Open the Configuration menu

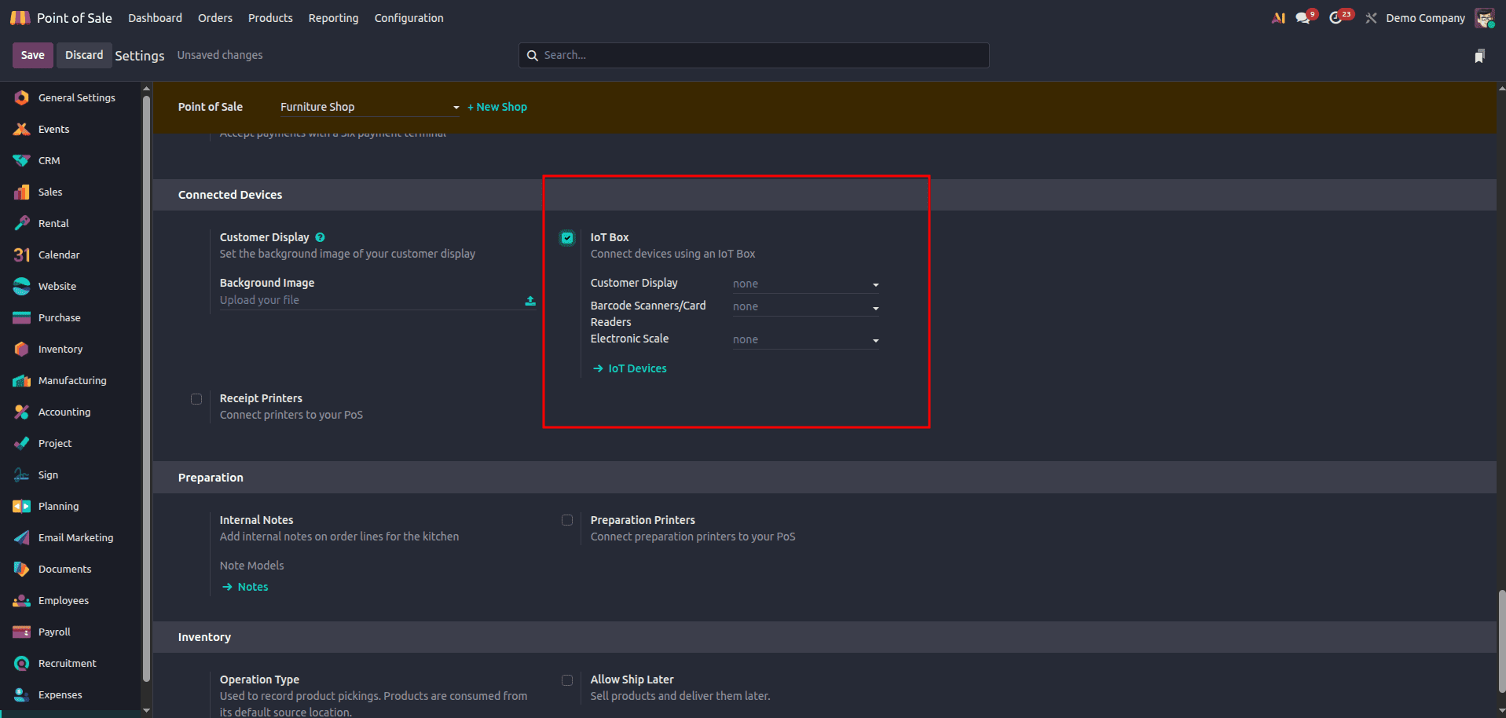point(409,18)
